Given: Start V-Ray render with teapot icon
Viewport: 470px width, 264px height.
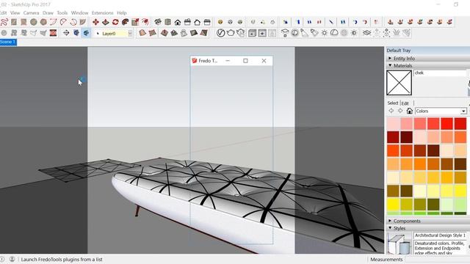Looking at the screenshot, I should point(231,33).
